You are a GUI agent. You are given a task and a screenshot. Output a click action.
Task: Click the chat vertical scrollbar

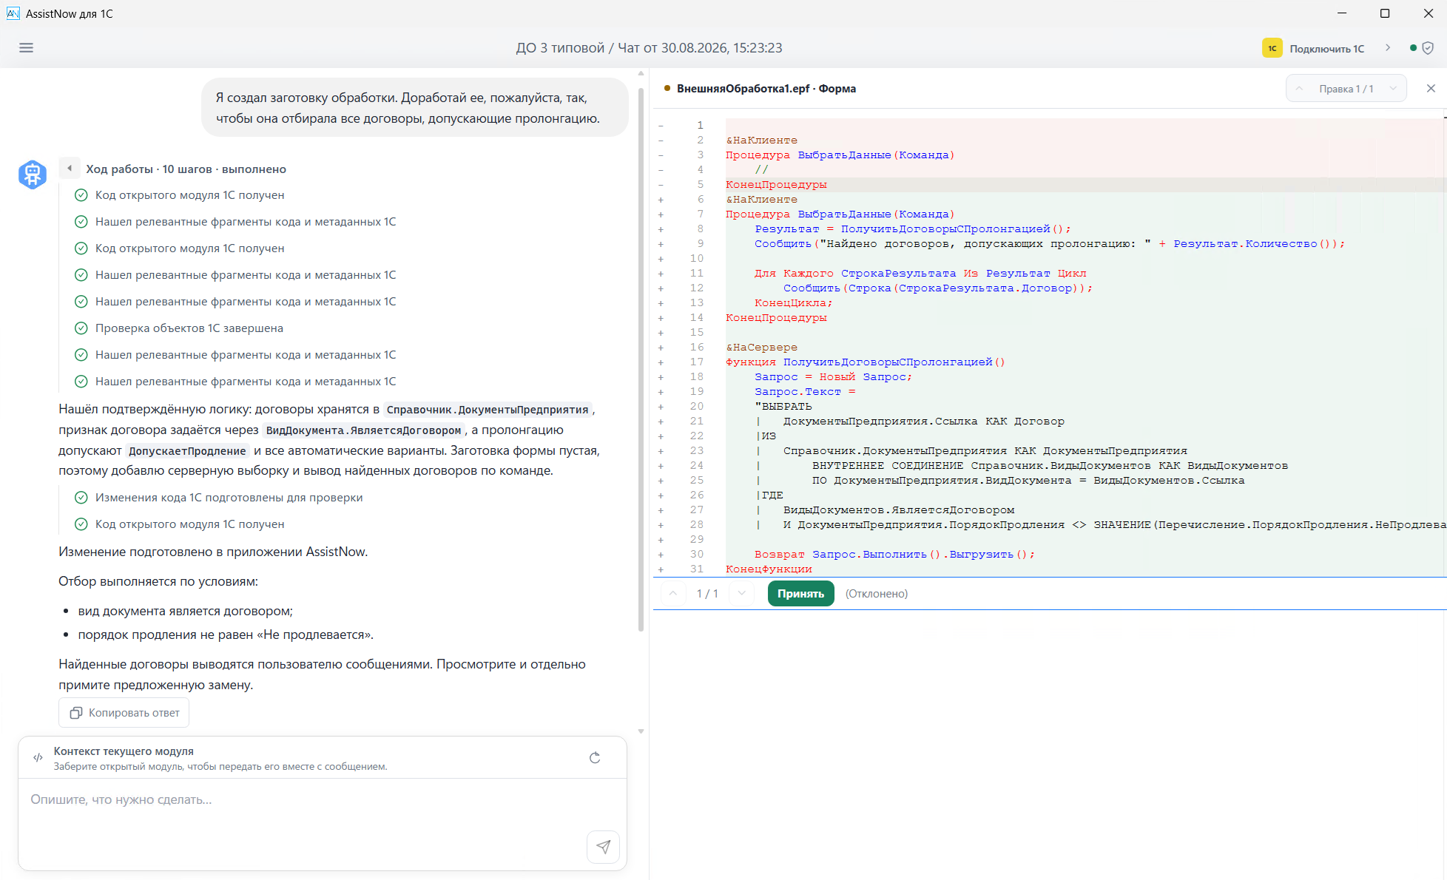641,359
